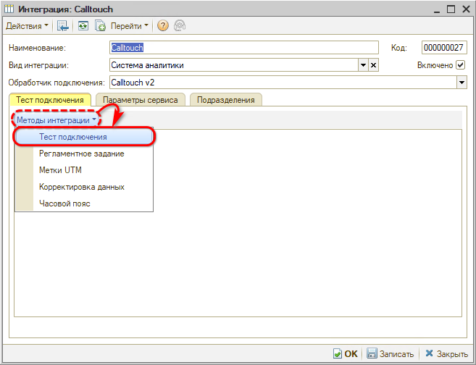Toggle the Включено checkbox
Viewport: 476px width, 365px height.
(x=461, y=65)
